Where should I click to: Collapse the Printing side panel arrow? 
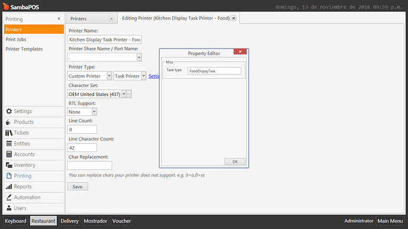(x=59, y=19)
